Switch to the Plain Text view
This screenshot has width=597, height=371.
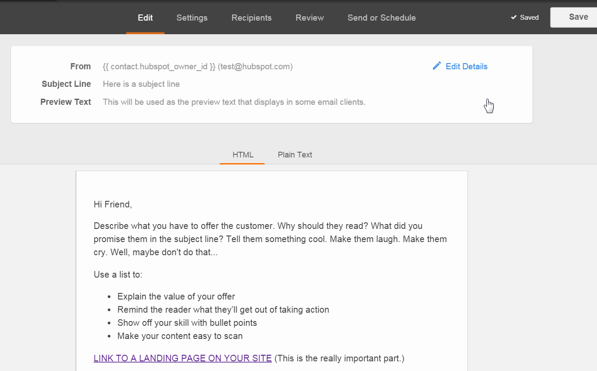tap(295, 154)
